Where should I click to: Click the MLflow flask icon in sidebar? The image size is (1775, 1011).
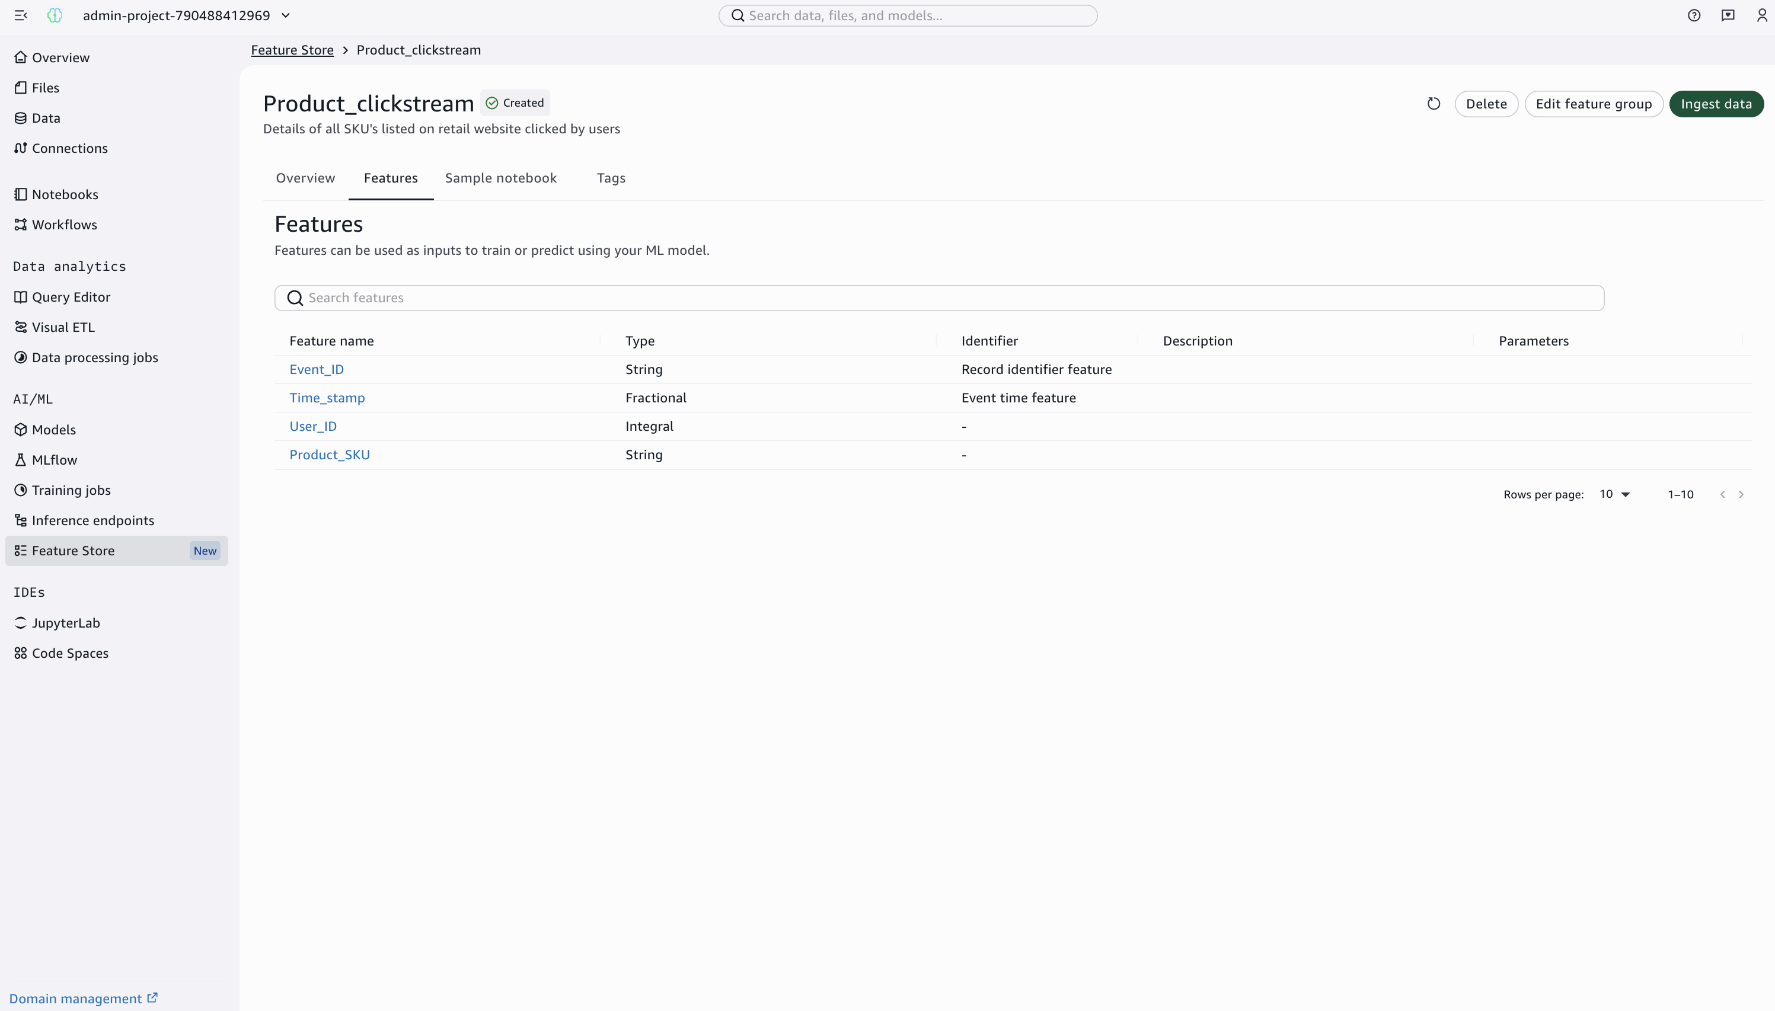21,460
